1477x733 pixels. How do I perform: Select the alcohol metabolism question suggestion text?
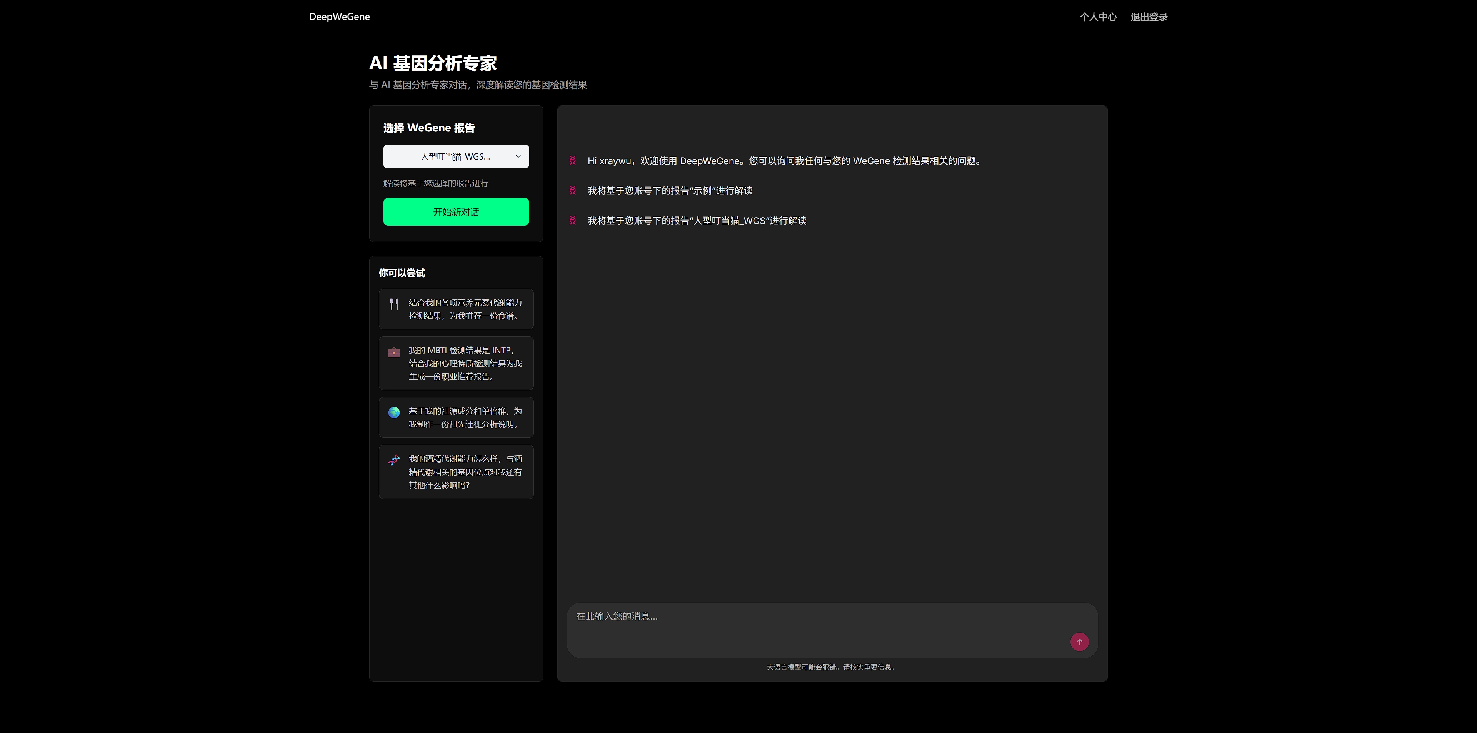coord(465,472)
